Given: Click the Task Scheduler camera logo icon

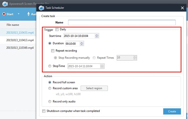Looking at the screenshot, I should [x=41, y=8].
